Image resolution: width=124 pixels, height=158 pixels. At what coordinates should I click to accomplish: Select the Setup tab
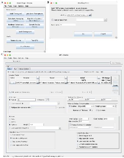point(9,69)
